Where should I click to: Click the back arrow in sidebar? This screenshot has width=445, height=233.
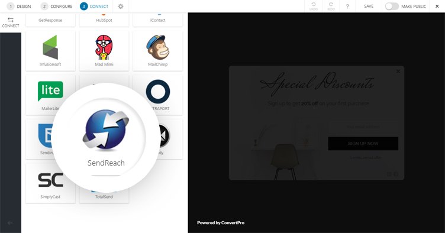click(10, 223)
